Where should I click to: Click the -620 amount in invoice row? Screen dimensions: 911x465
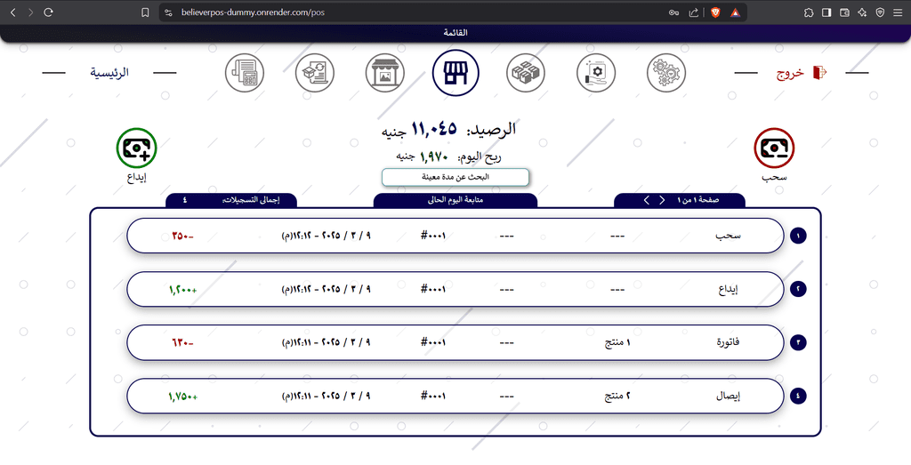(182, 342)
